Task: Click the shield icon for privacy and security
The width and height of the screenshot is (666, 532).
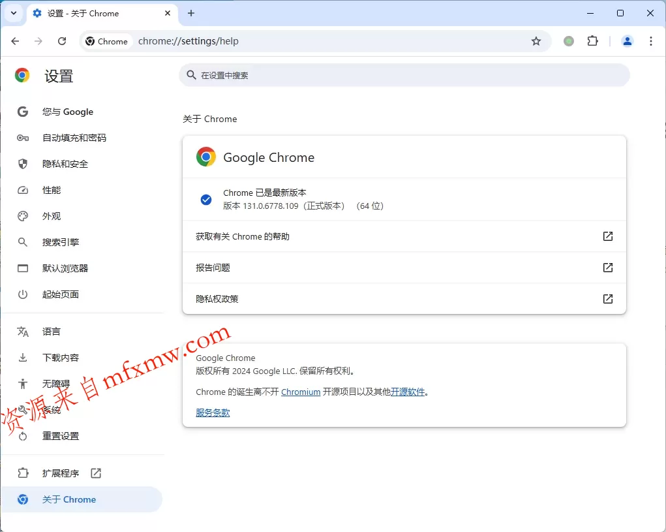Action: (23, 164)
